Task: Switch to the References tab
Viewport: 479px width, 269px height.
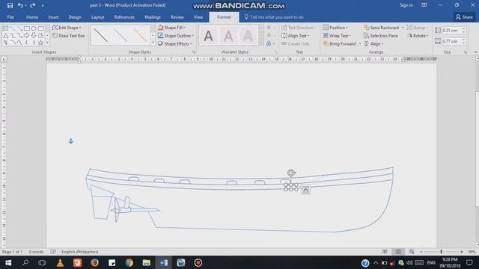Action: (124, 17)
